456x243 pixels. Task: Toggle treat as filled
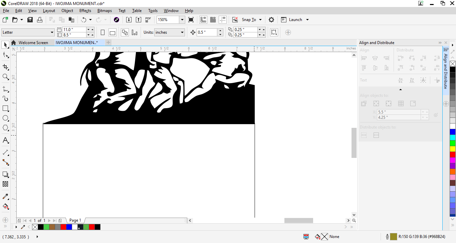click(274, 32)
